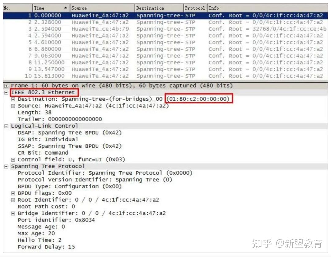The width and height of the screenshot is (331, 257).
Task: Click the Source column header
Action: coord(102,8)
